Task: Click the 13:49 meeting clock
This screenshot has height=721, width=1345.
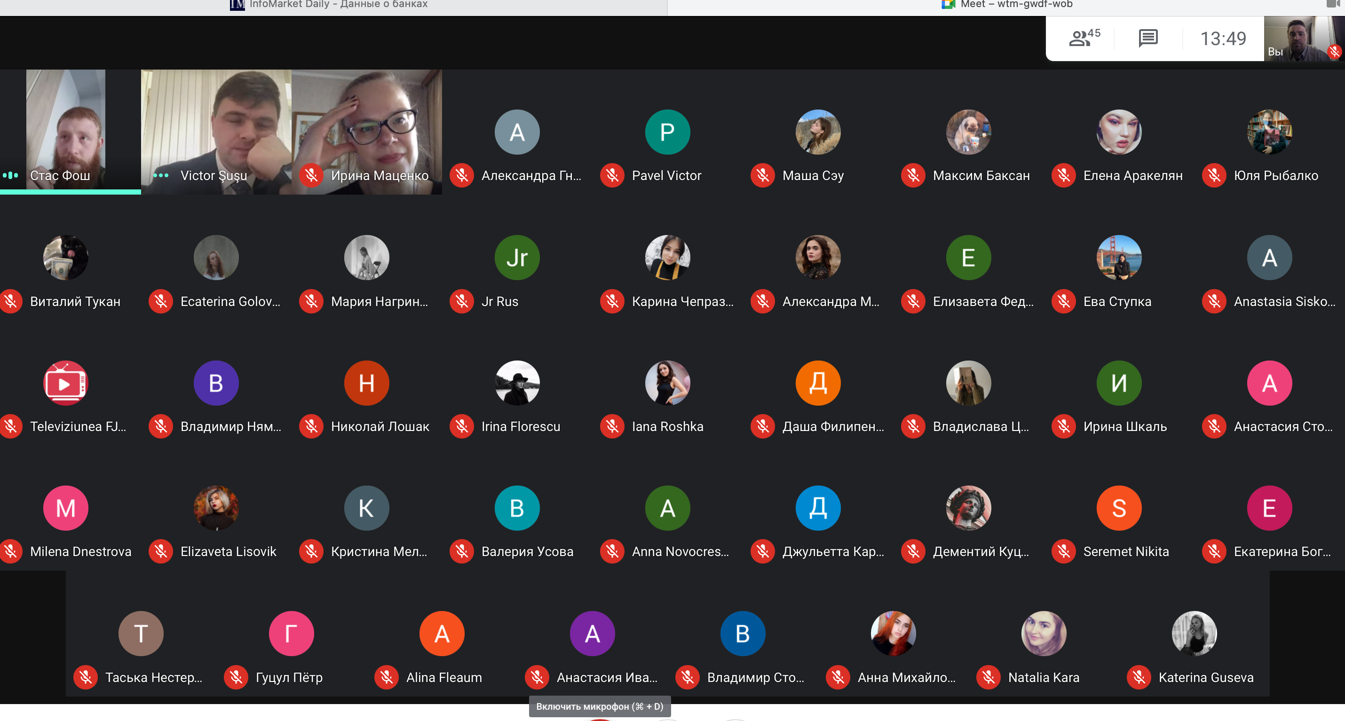Action: click(x=1222, y=38)
